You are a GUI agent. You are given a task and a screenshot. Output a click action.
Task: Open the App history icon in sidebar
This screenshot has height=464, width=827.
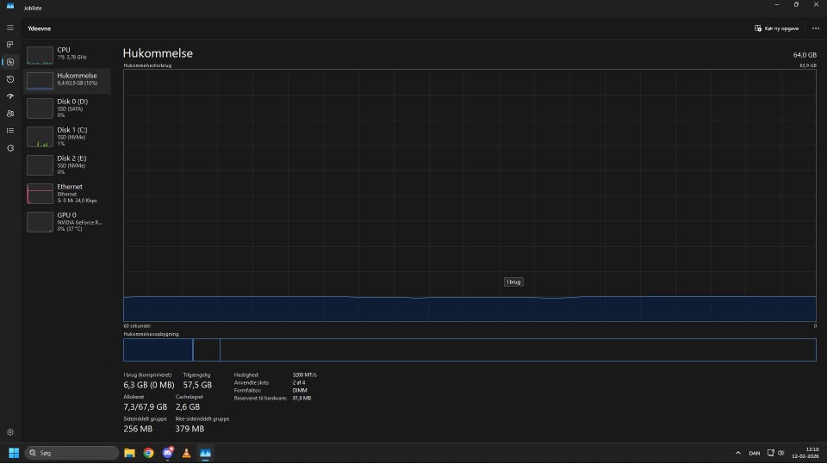[x=10, y=79]
